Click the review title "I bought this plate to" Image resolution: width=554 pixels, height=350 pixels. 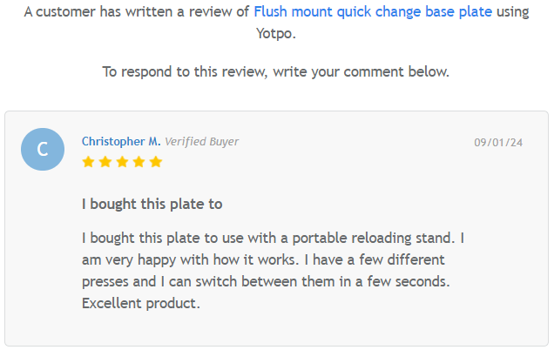tap(152, 205)
